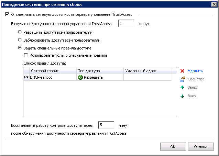Click the restore access control minutes field

(x=106, y=125)
